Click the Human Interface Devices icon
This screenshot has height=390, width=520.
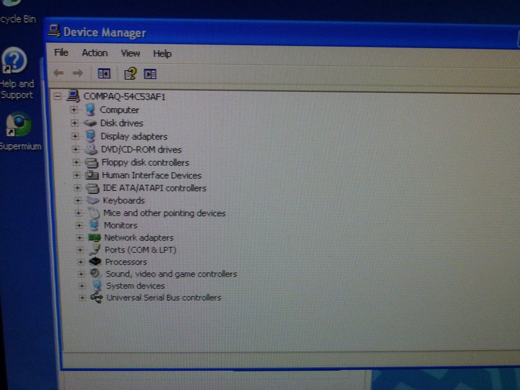click(92, 175)
